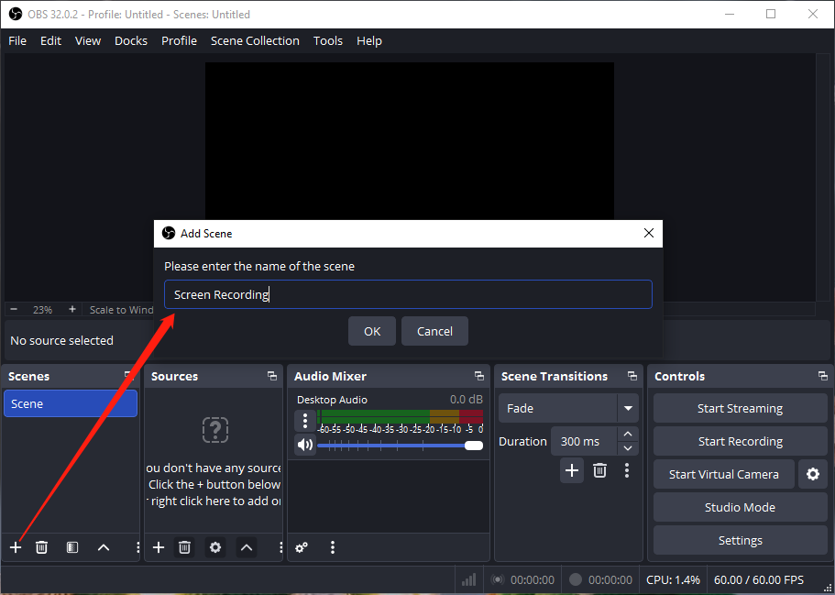Click the scene name text field

tap(408, 293)
